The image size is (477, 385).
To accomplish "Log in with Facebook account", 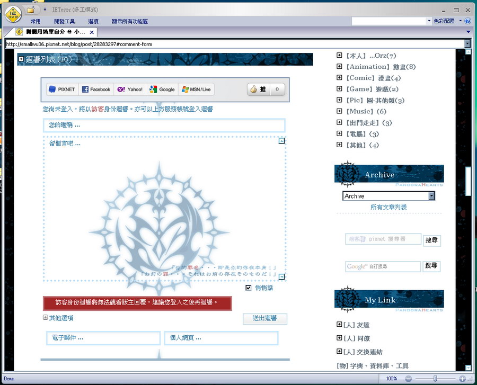I will coord(96,89).
